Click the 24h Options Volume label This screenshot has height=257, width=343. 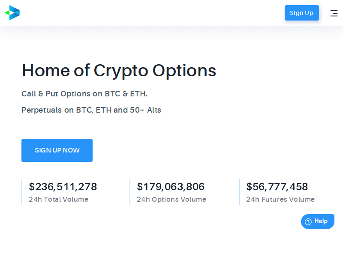[171, 200]
